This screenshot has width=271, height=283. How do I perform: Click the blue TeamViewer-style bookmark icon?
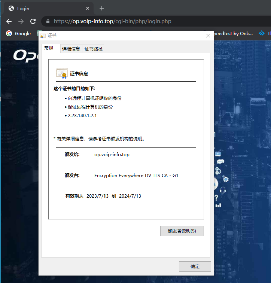[x=262, y=33]
